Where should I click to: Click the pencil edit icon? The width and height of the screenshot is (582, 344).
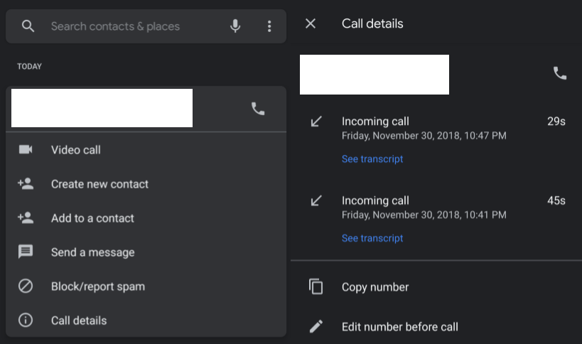coord(316,327)
